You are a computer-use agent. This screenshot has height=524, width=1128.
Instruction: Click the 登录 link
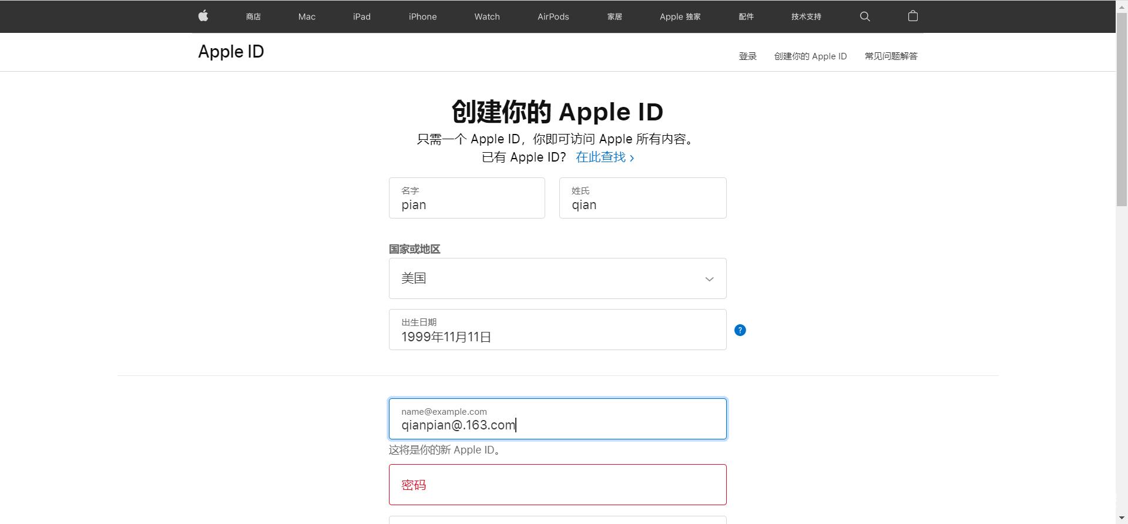[x=748, y=56]
